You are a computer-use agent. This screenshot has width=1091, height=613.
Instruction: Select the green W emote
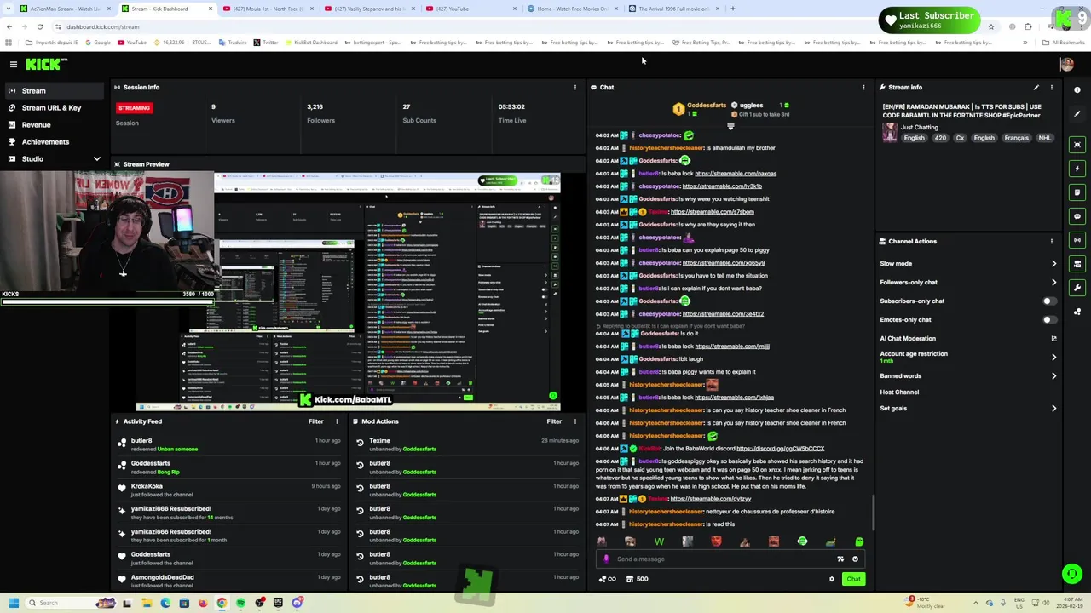(659, 541)
